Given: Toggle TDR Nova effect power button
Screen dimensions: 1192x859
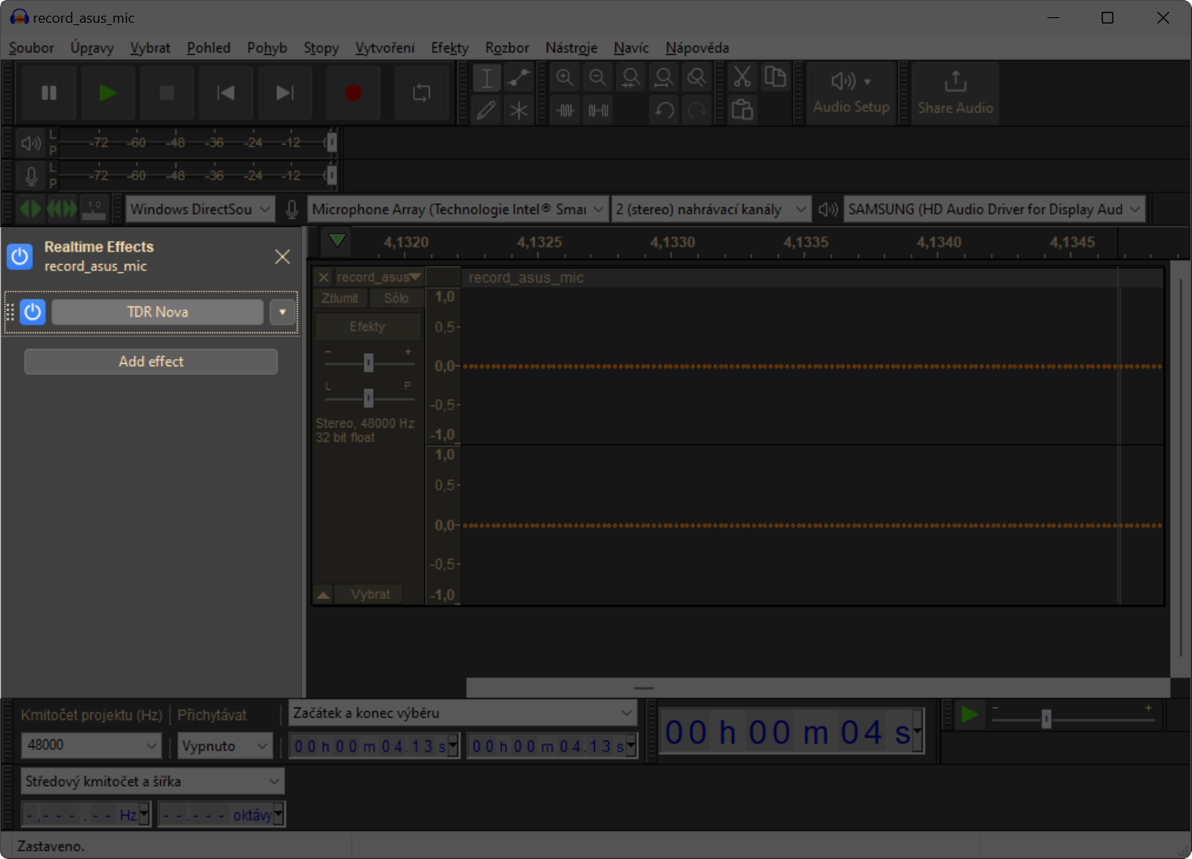Looking at the screenshot, I should [32, 312].
